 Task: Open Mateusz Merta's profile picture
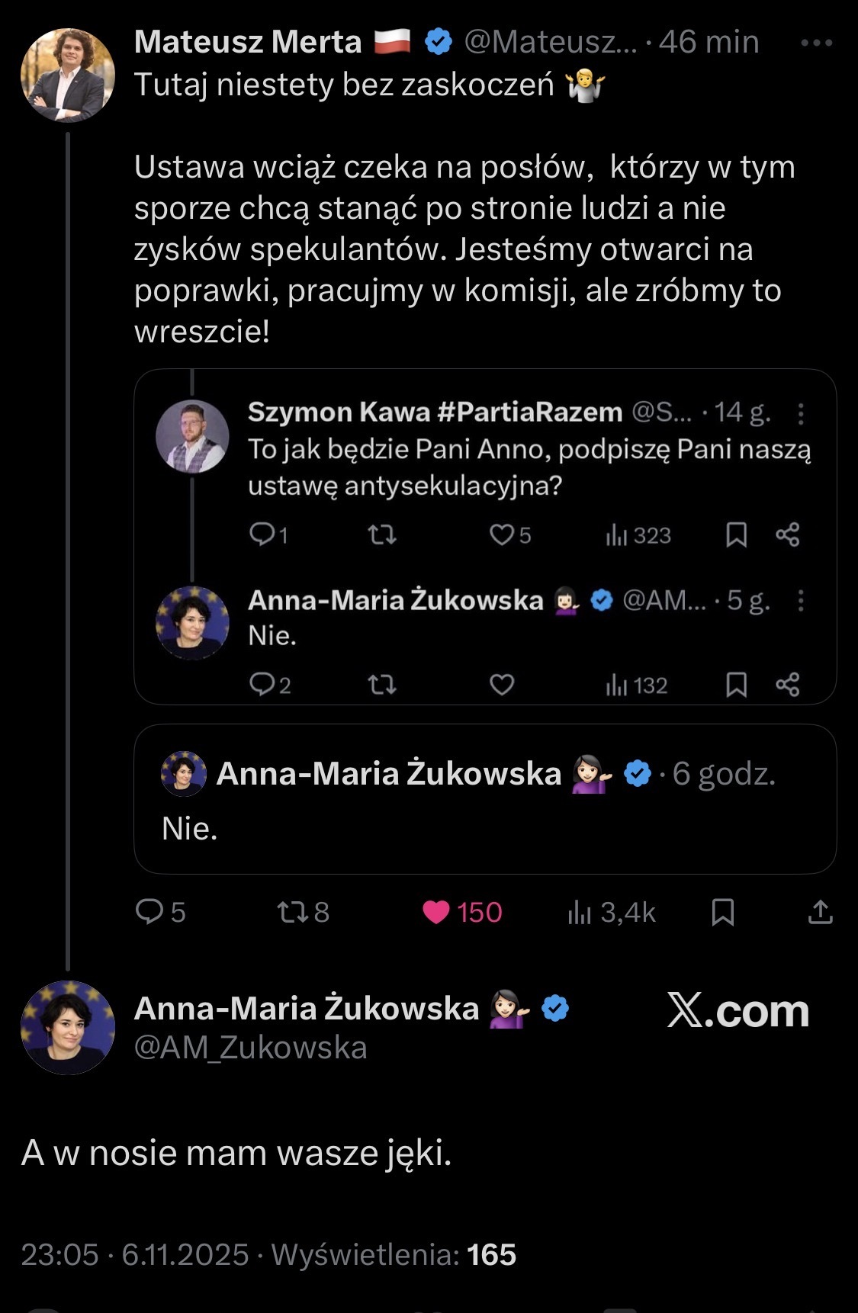67,75
